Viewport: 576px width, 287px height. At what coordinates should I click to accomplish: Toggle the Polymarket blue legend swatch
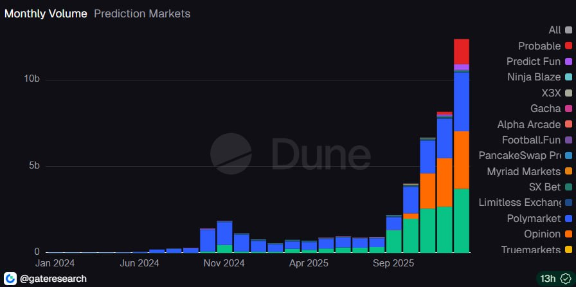pos(569,219)
